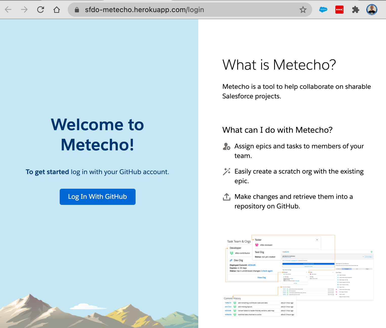Screen dimensions: 386x328
Task: Reload the page with refresh icon
Action: [x=40, y=10]
